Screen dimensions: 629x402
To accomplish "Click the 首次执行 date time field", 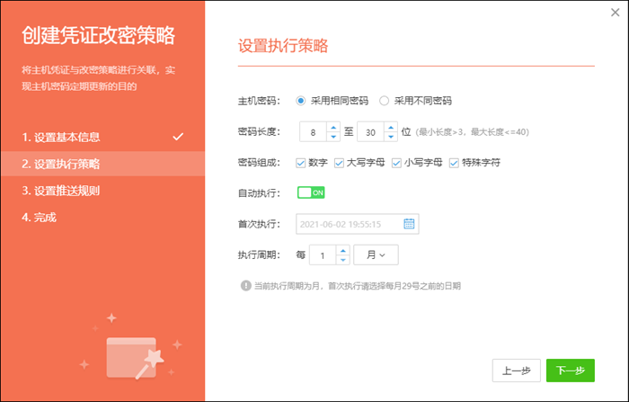I will click(x=346, y=224).
